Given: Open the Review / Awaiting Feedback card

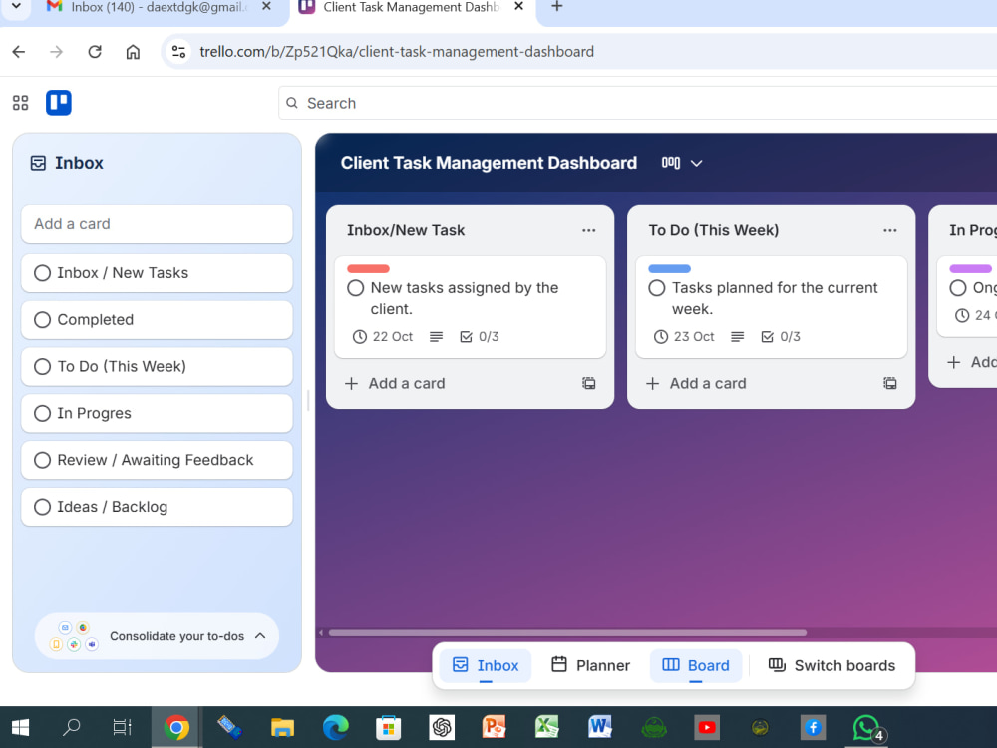Looking at the screenshot, I should point(157,460).
